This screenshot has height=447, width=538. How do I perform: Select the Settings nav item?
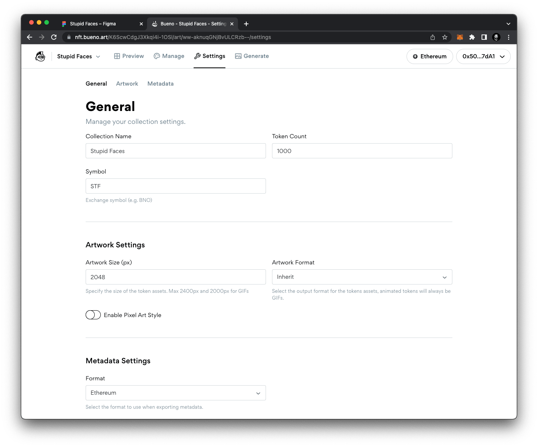coord(210,56)
